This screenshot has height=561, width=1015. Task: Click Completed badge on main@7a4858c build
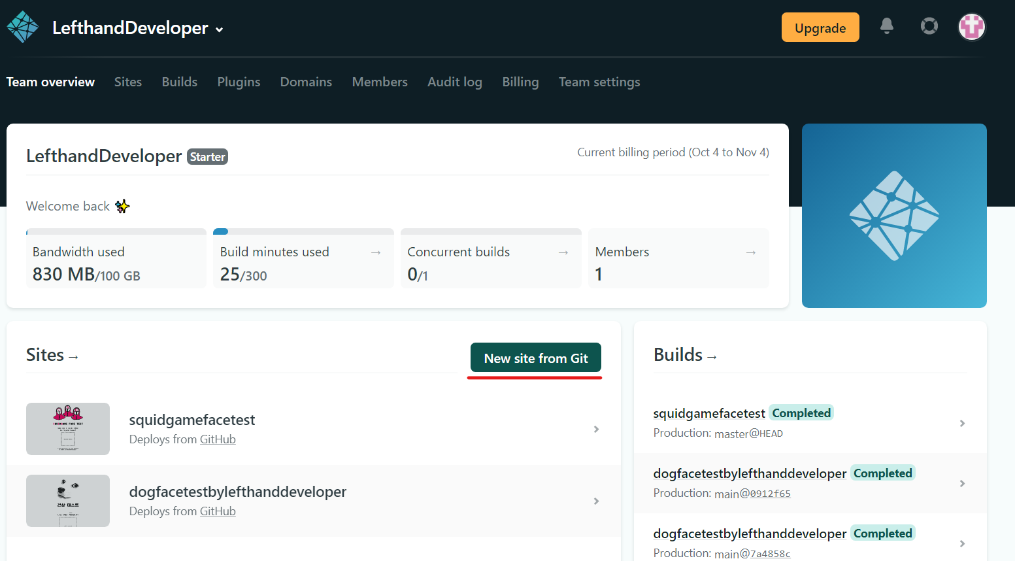pyautogui.click(x=883, y=533)
